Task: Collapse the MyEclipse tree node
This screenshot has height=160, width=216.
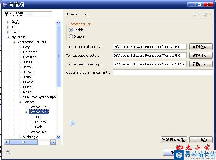Action: [x=8, y=37]
